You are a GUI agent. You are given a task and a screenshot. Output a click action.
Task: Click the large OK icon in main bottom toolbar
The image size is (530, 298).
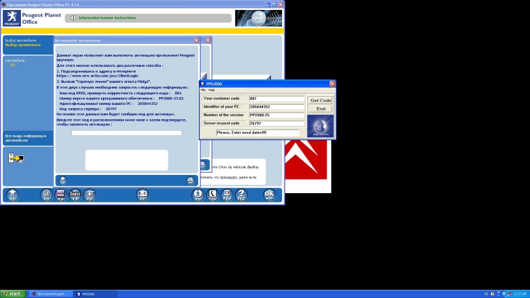269,195
